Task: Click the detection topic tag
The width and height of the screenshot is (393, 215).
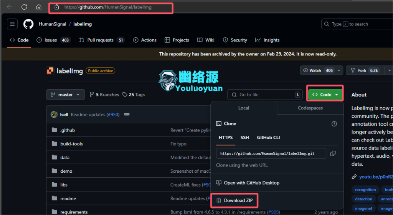Action: click(363, 199)
